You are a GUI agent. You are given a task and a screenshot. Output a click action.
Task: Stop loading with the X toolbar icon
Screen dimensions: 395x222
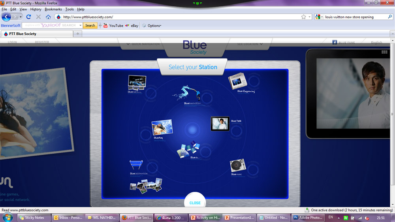point(38,17)
